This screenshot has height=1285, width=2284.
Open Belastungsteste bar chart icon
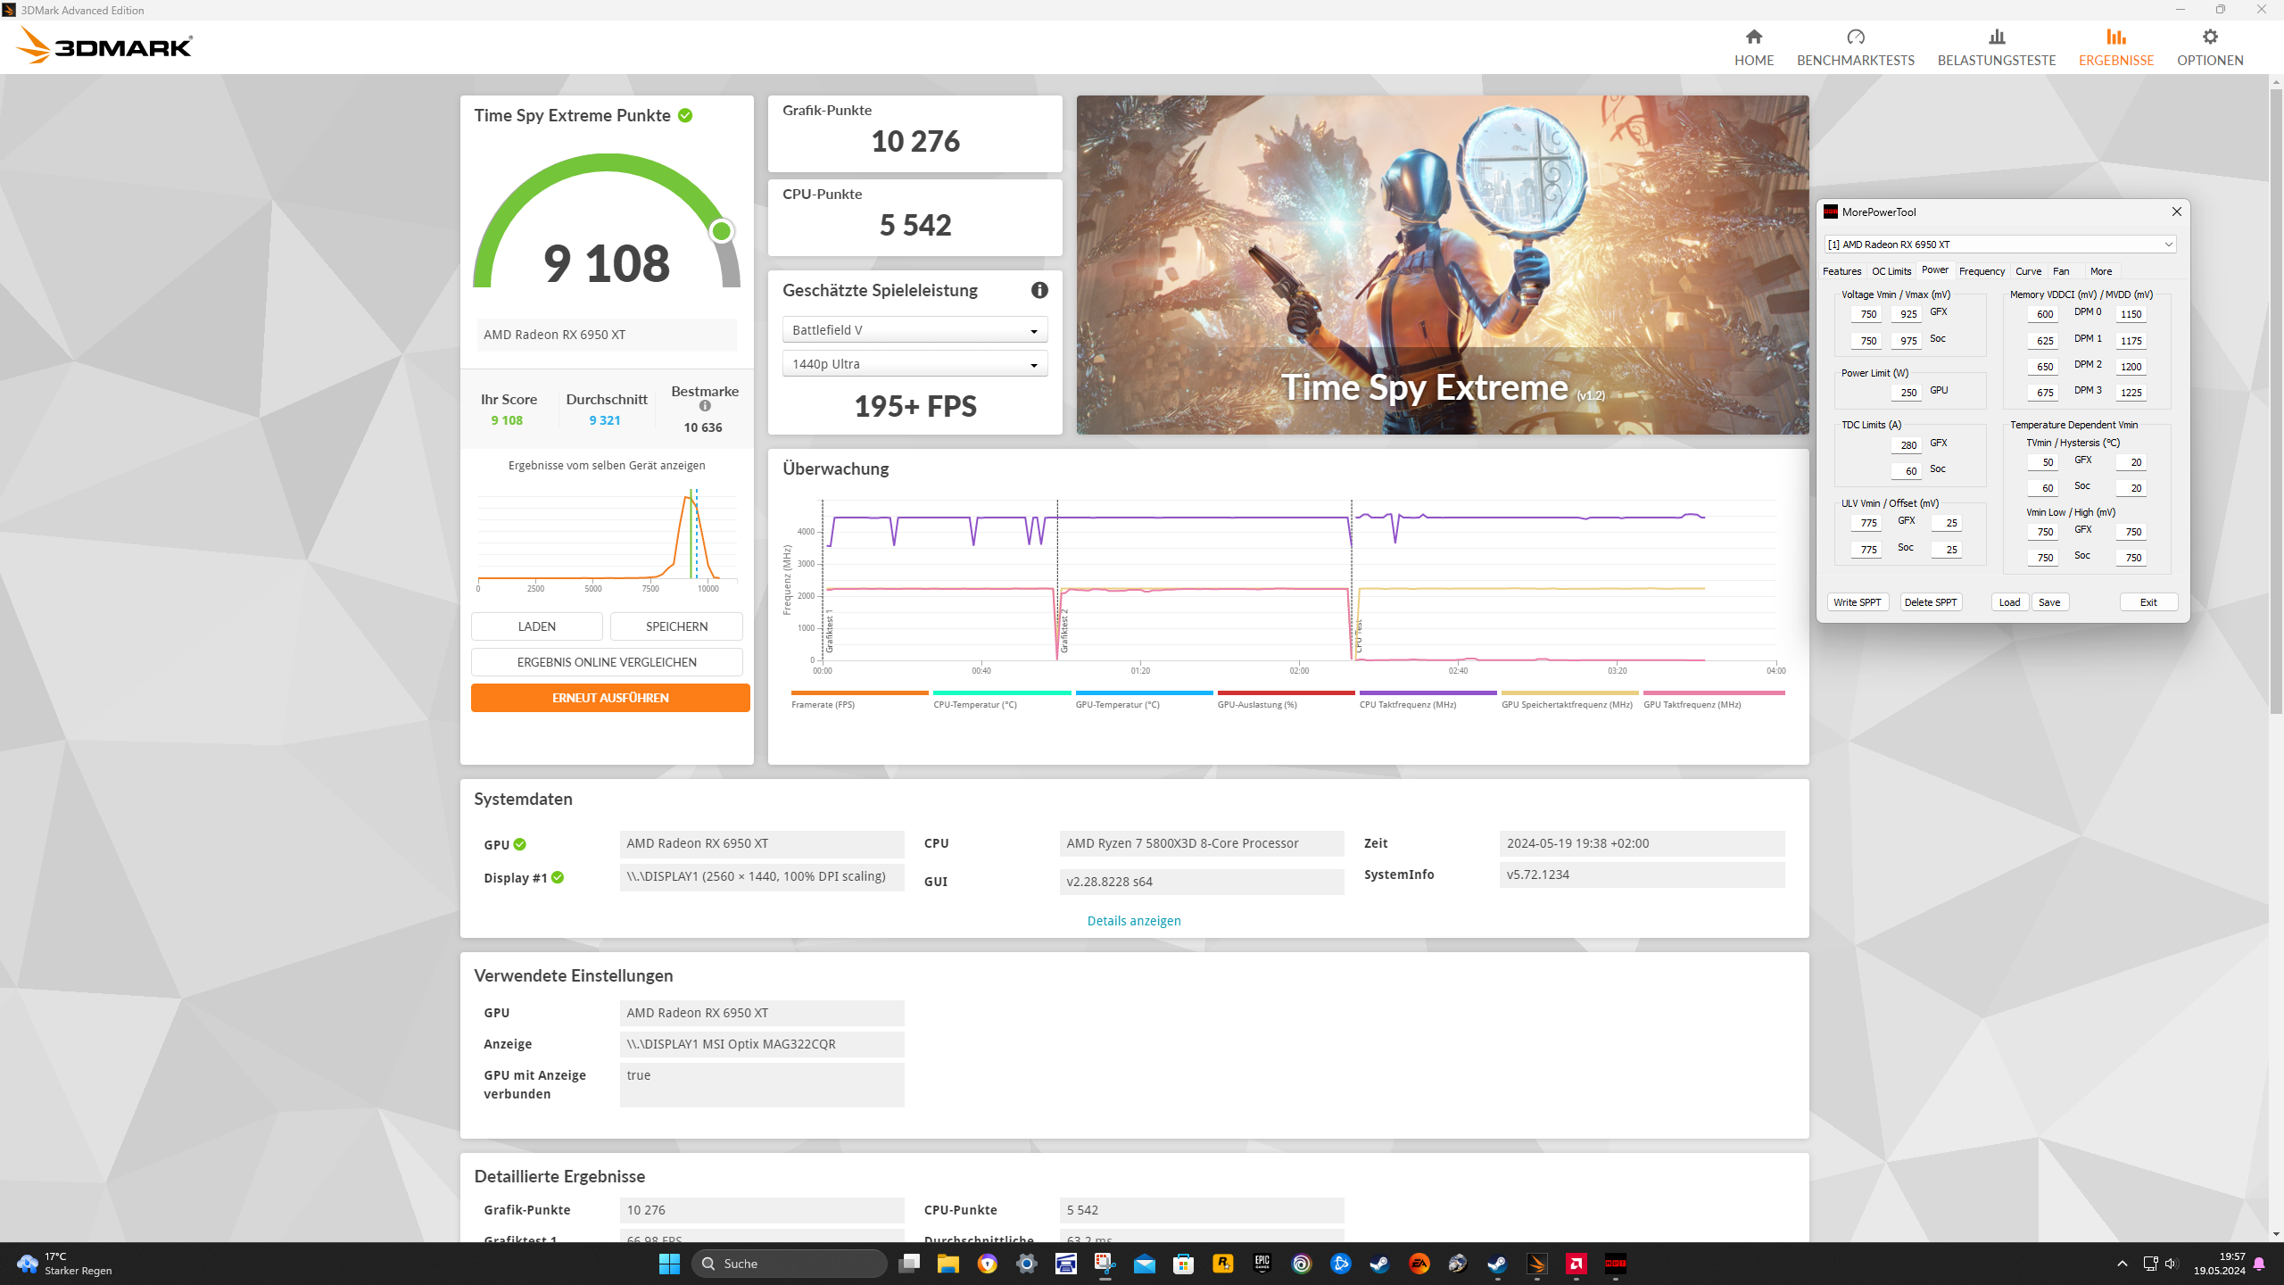1996,37
